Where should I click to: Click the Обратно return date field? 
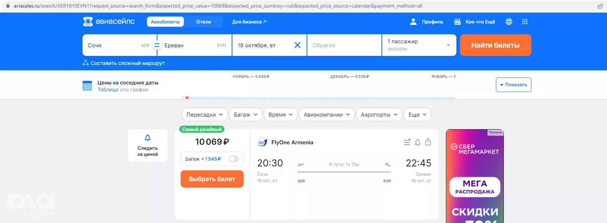344,45
